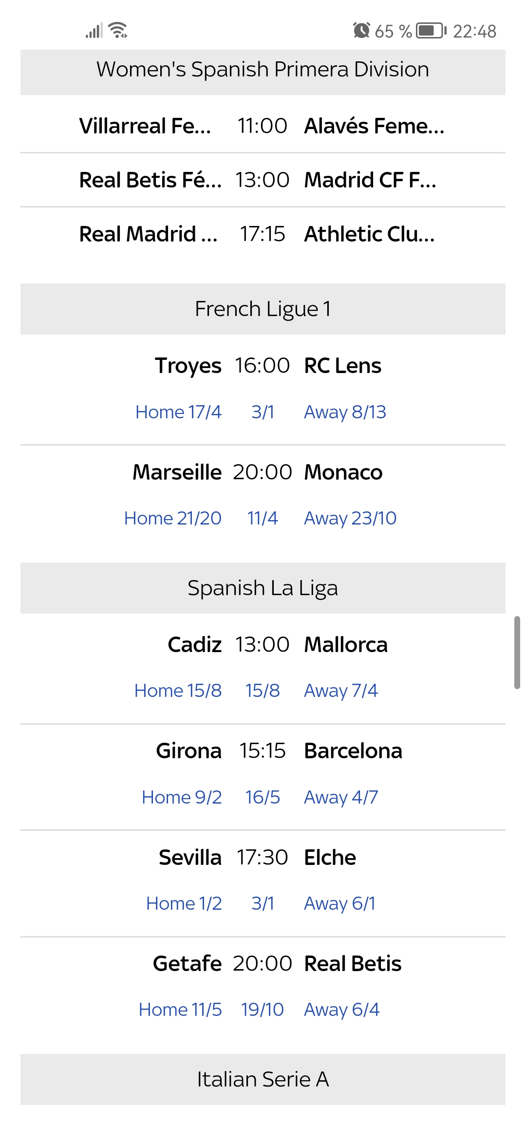Open Troyes home odds 17/4
This screenshot has width=526, height=1125.
coord(178,412)
